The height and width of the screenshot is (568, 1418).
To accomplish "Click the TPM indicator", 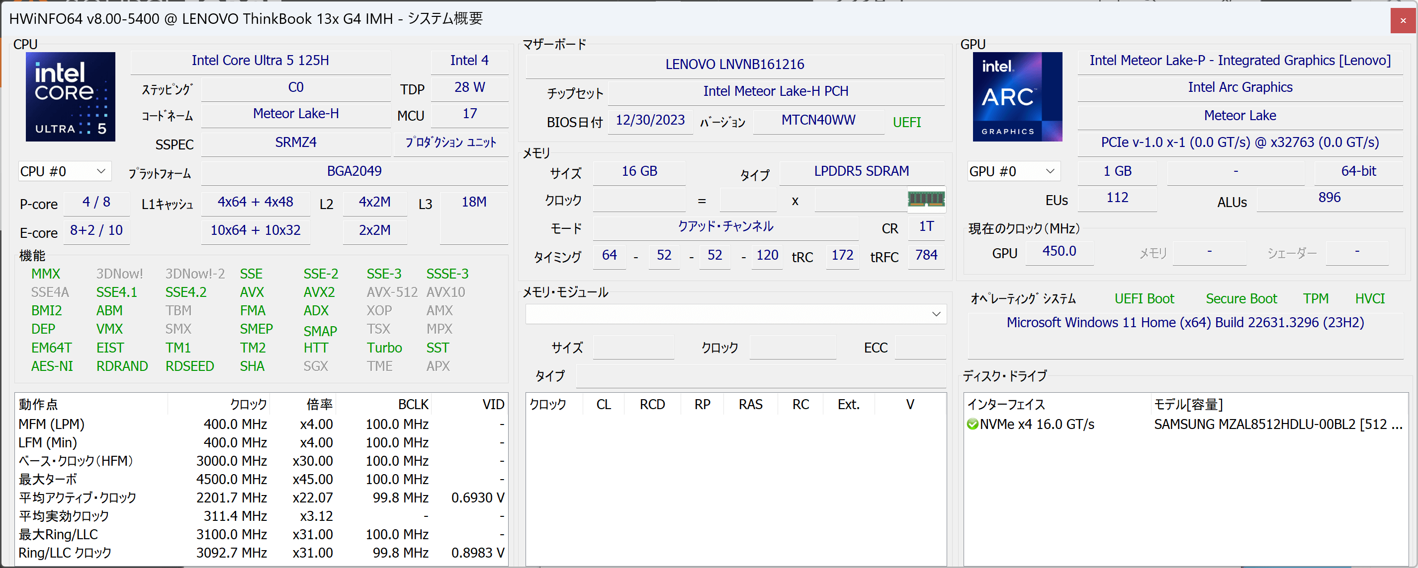I will tap(1316, 298).
